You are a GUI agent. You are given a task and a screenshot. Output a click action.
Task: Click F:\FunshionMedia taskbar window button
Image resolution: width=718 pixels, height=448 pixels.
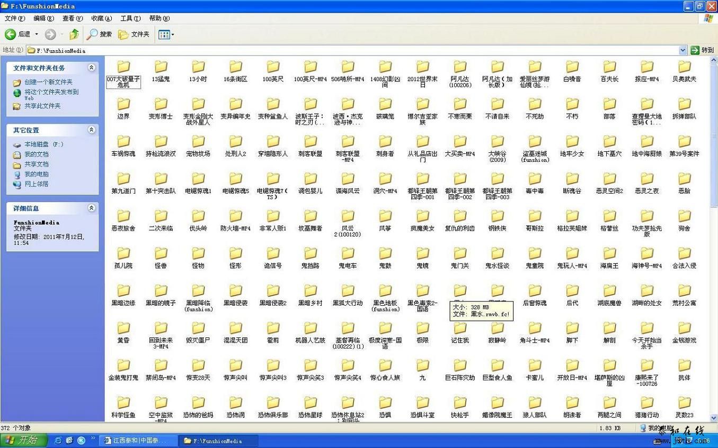(217, 441)
